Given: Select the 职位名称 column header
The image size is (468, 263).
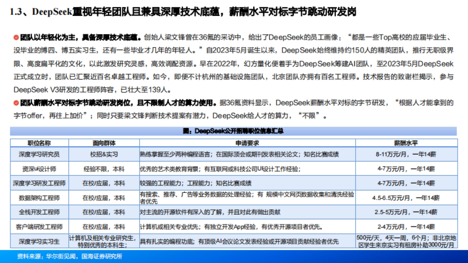Looking at the screenshot, I should point(40,142).
